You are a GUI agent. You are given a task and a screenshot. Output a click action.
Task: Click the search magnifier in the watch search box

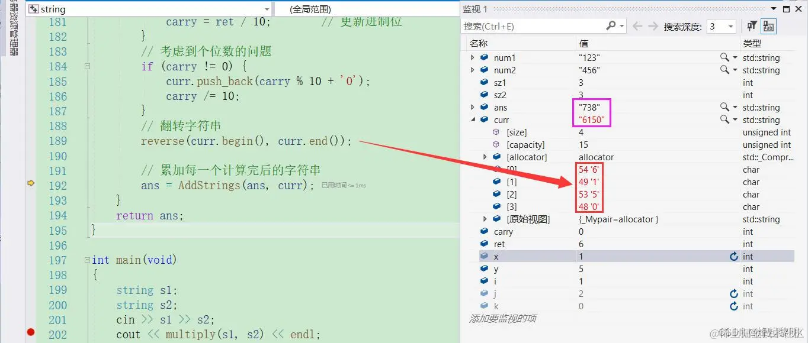pos(610,26)
